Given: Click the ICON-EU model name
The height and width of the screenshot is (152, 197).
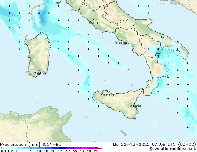Looking at the screenshot, I should (52, 145).
